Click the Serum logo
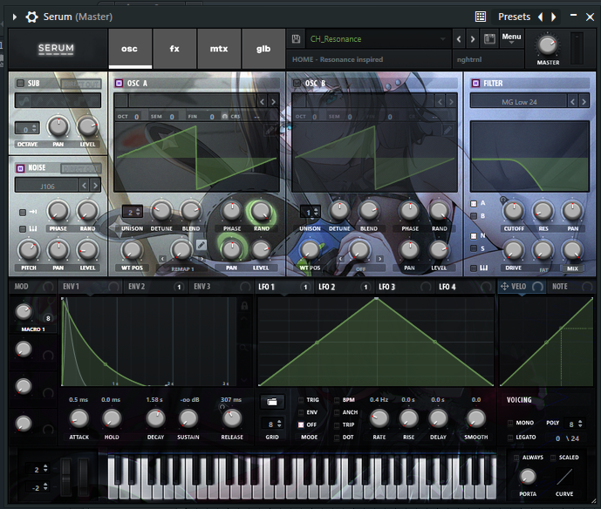 56,49
